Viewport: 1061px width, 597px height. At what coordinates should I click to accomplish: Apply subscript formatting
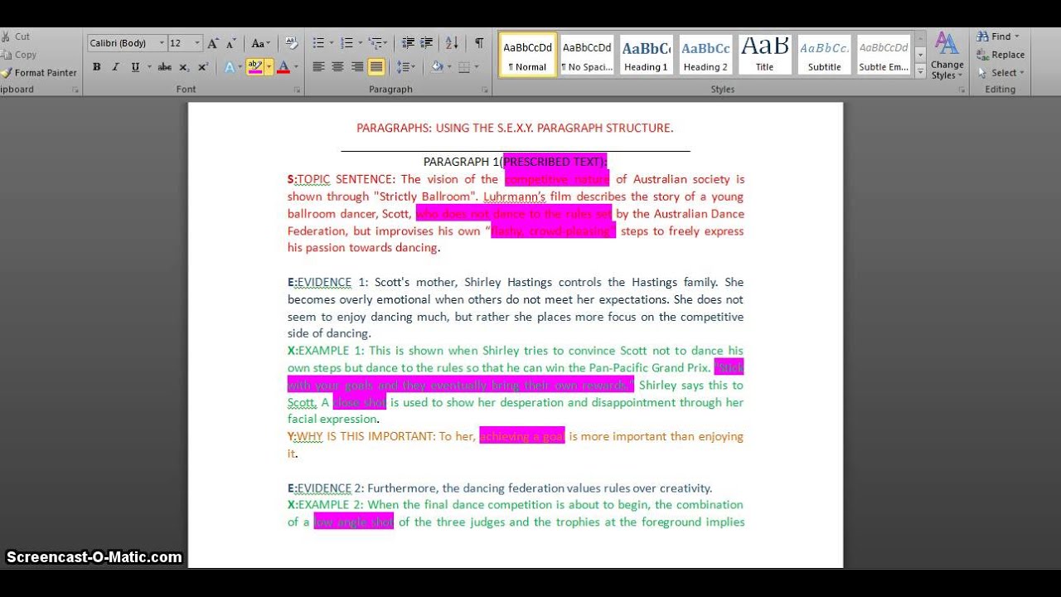(x=184, y=67)
